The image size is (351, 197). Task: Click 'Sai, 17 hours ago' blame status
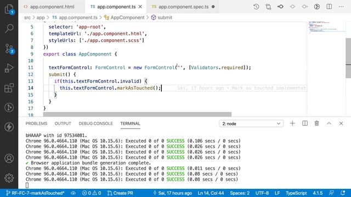[172, 193]
